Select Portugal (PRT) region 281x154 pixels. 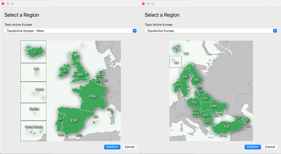pyautogui.click(x=60, y=119)
